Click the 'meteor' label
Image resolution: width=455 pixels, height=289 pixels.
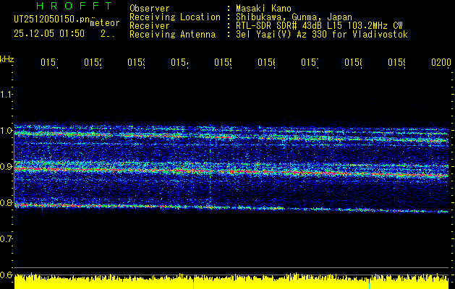pos(105,23)
